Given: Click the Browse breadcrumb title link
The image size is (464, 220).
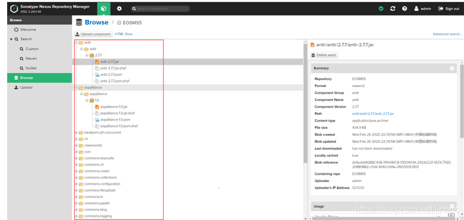Looking at the screenshot, I should (96, 23).
